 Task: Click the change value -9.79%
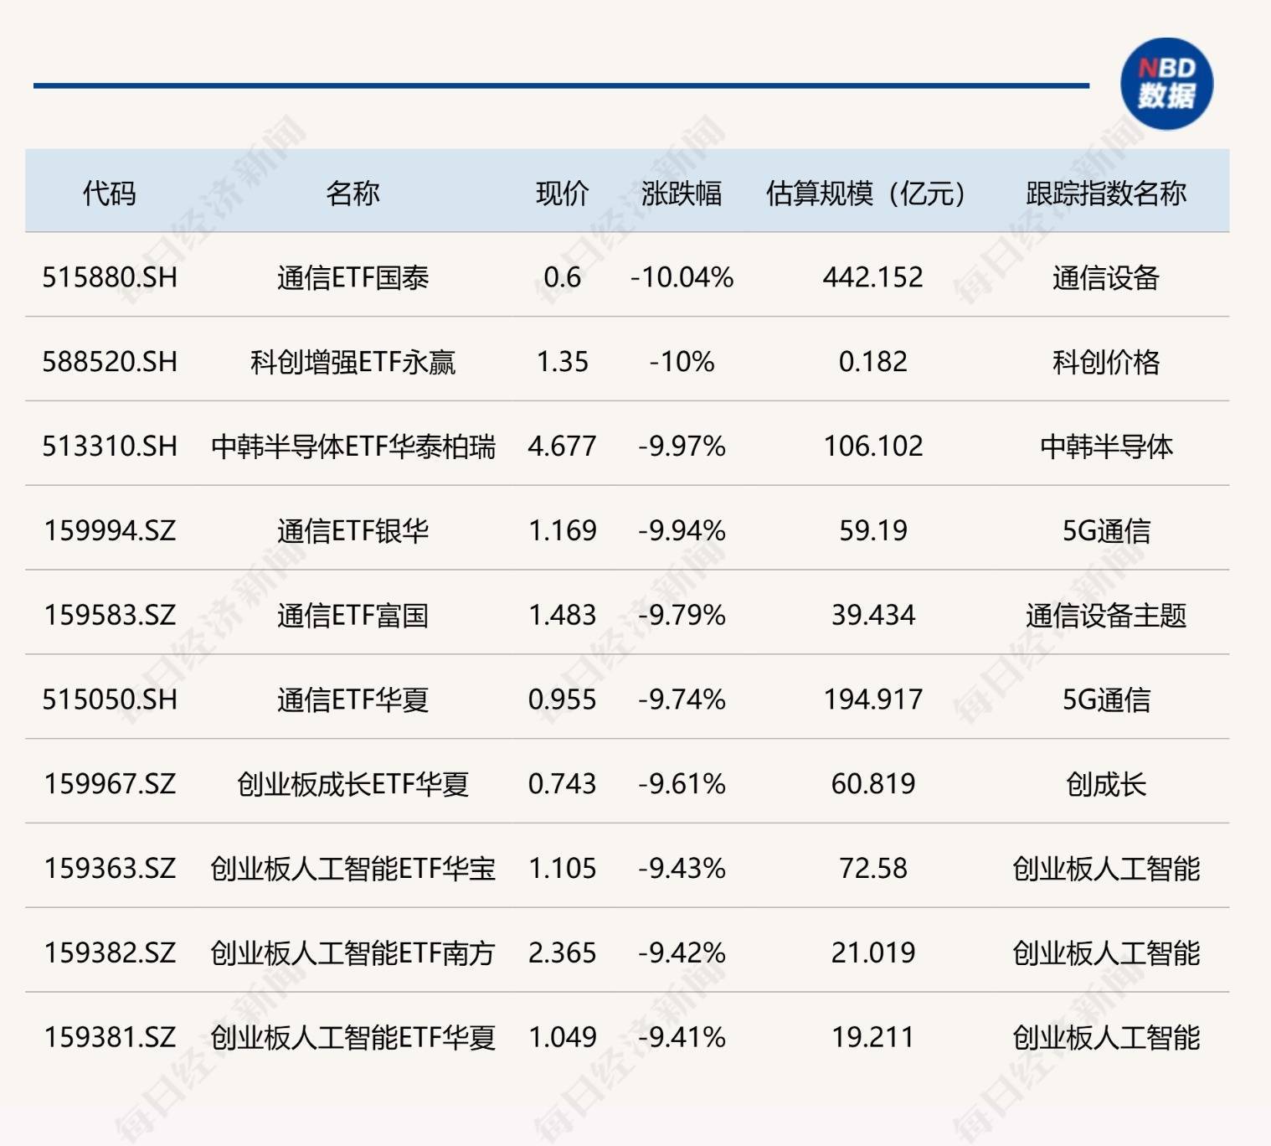(682, 616)
